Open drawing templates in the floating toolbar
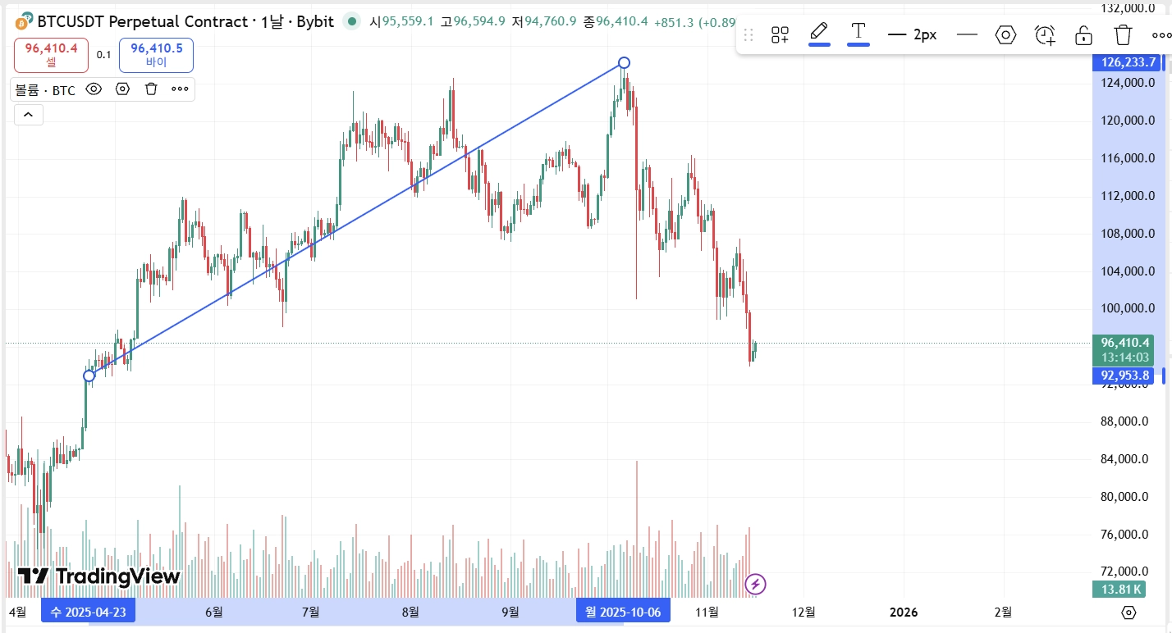The height and width of the screenshot is (633, 1172). [780, 34]
